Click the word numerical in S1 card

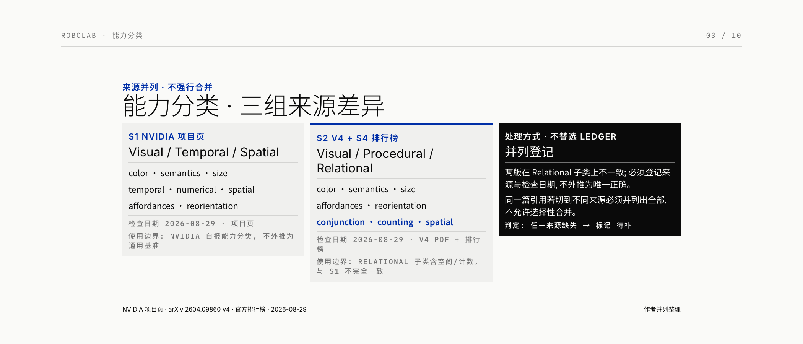(196, 190)
